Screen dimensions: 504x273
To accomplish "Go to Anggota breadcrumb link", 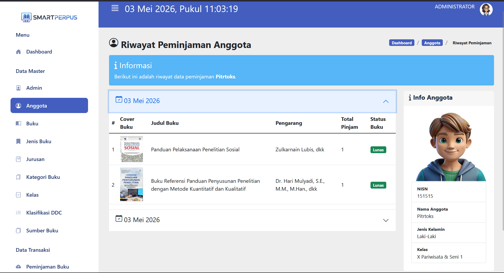I will click(432, 43).
